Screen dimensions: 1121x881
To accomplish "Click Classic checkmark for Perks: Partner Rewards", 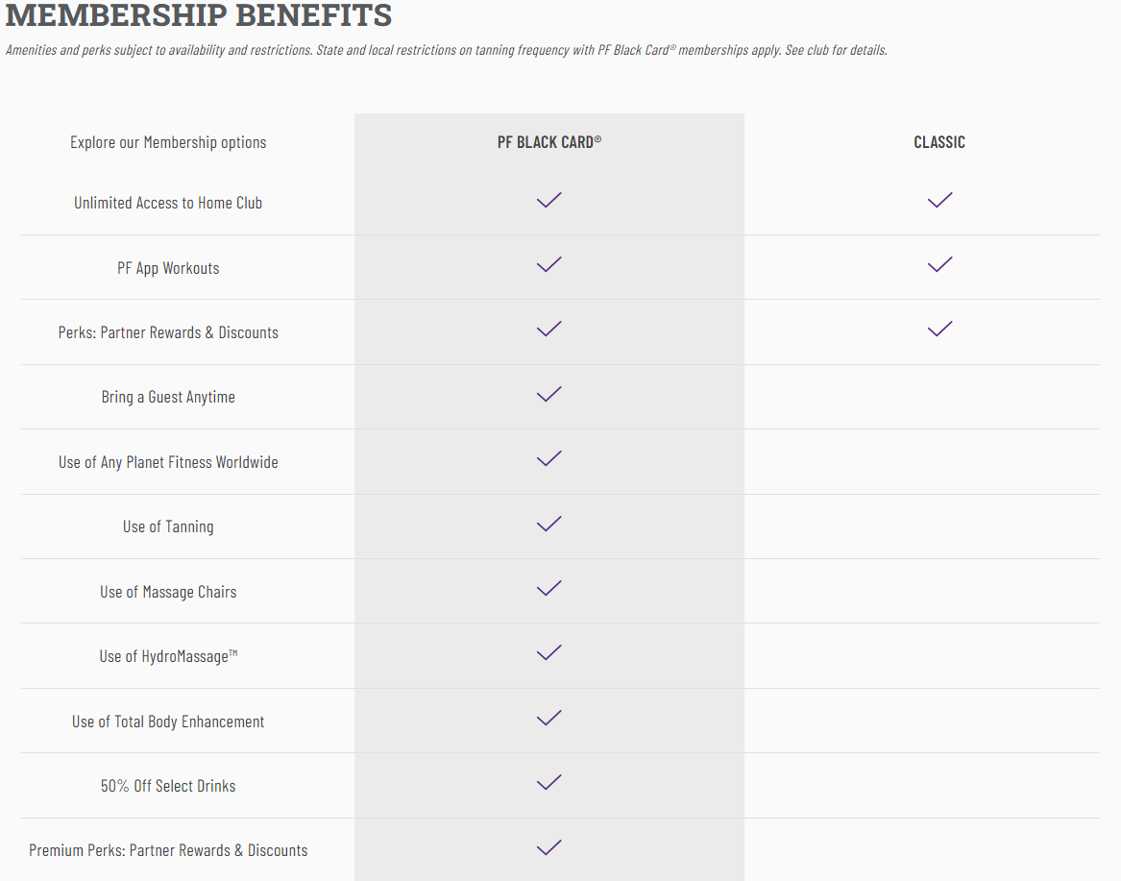I will (x=939, y=330).
